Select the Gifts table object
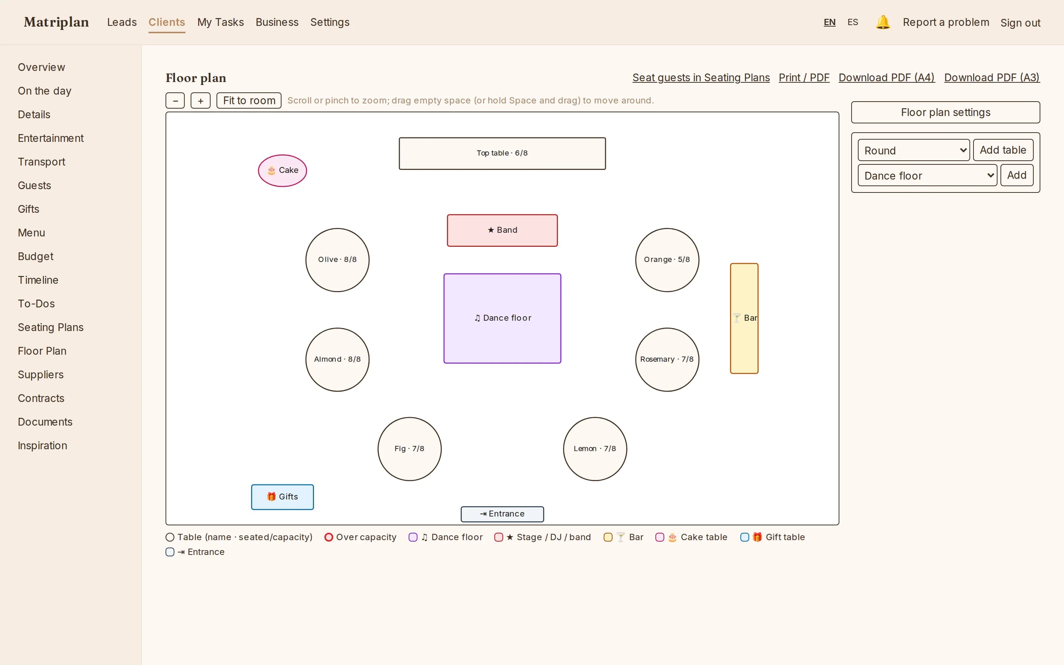Viewport: 1064px width, 665px height. (x=282, y=497)
